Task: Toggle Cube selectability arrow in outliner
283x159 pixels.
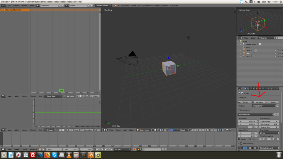Action: (x=279, y=53)
